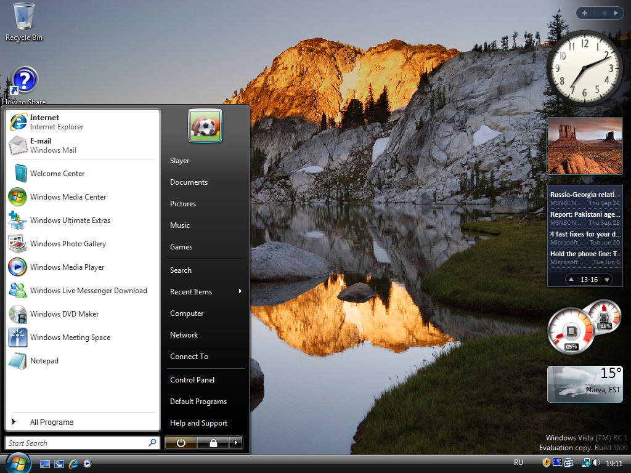Viewport: 631px width, 473px height.
Task: Open Windows Mail E-mail entry
Action: 83,145
